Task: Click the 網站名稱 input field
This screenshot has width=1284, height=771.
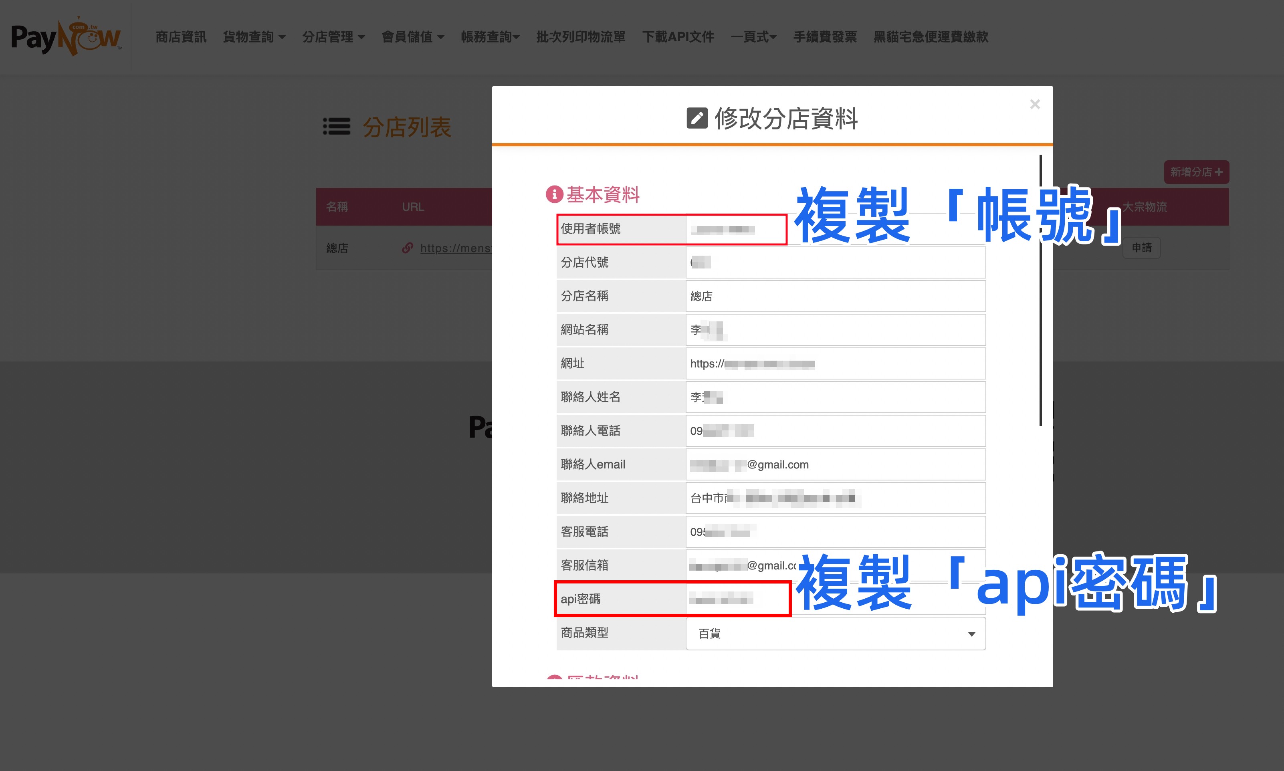Action: (x=836, y=330)
